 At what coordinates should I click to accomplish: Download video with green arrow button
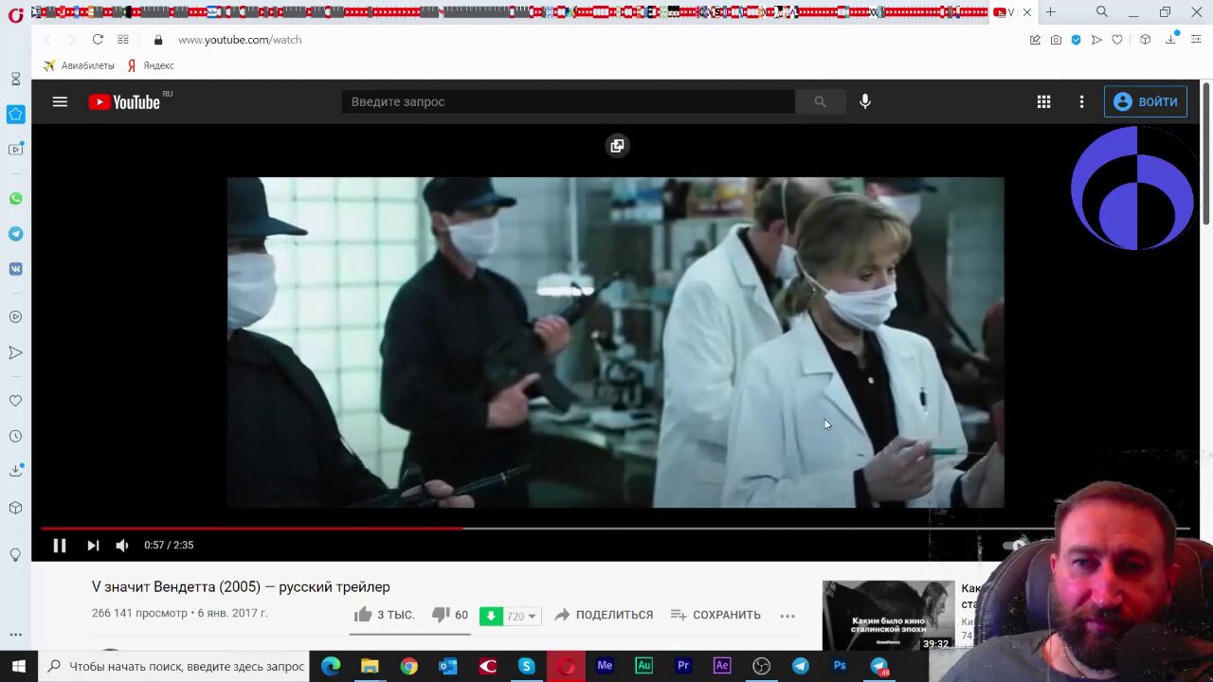point(491,616)
